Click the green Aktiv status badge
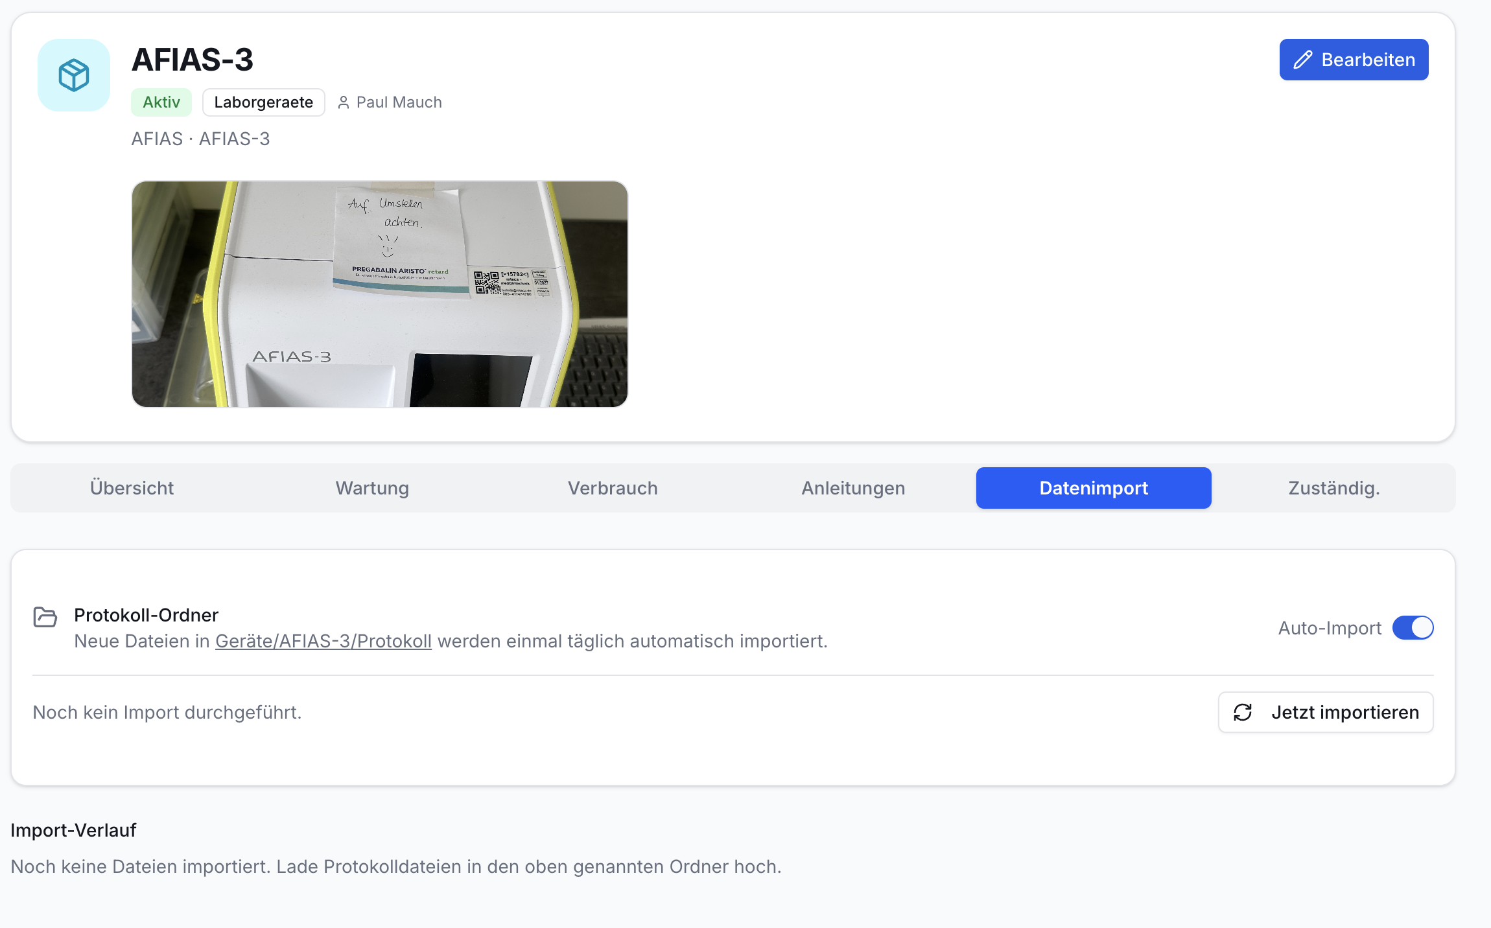The height and width of the screenshot is (928, 1491). click(161, 102)
